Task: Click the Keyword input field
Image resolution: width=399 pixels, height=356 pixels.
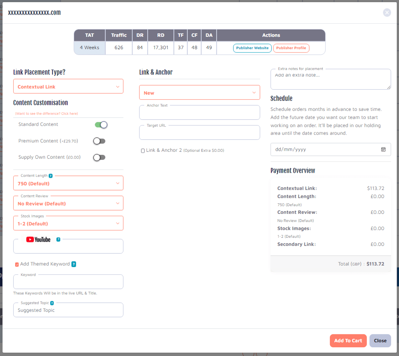Action: point(68,282)
